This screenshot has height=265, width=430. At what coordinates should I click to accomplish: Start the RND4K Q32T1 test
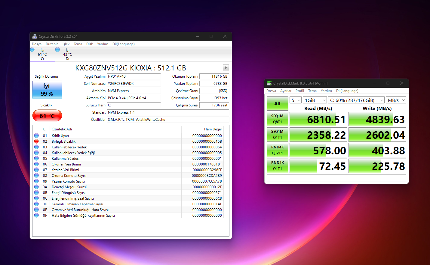[x=277, y=150]
